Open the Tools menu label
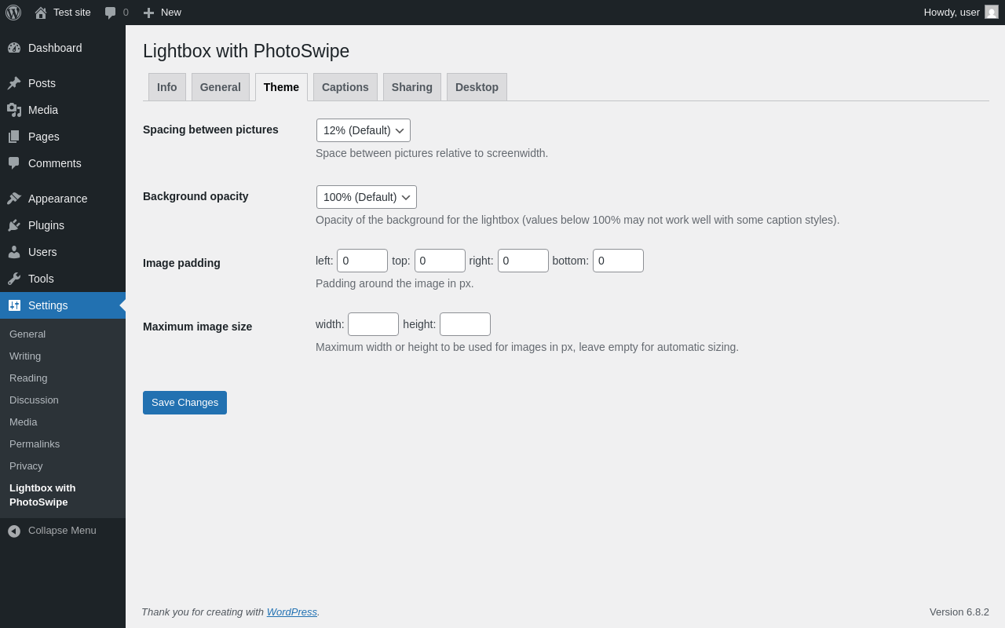The height and width of the screenshot is (628, 1005). coord(41,279)
